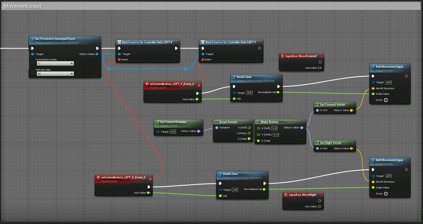
Task: Click X (Roll) value field in Make Rotator
Action: point(274,128)
